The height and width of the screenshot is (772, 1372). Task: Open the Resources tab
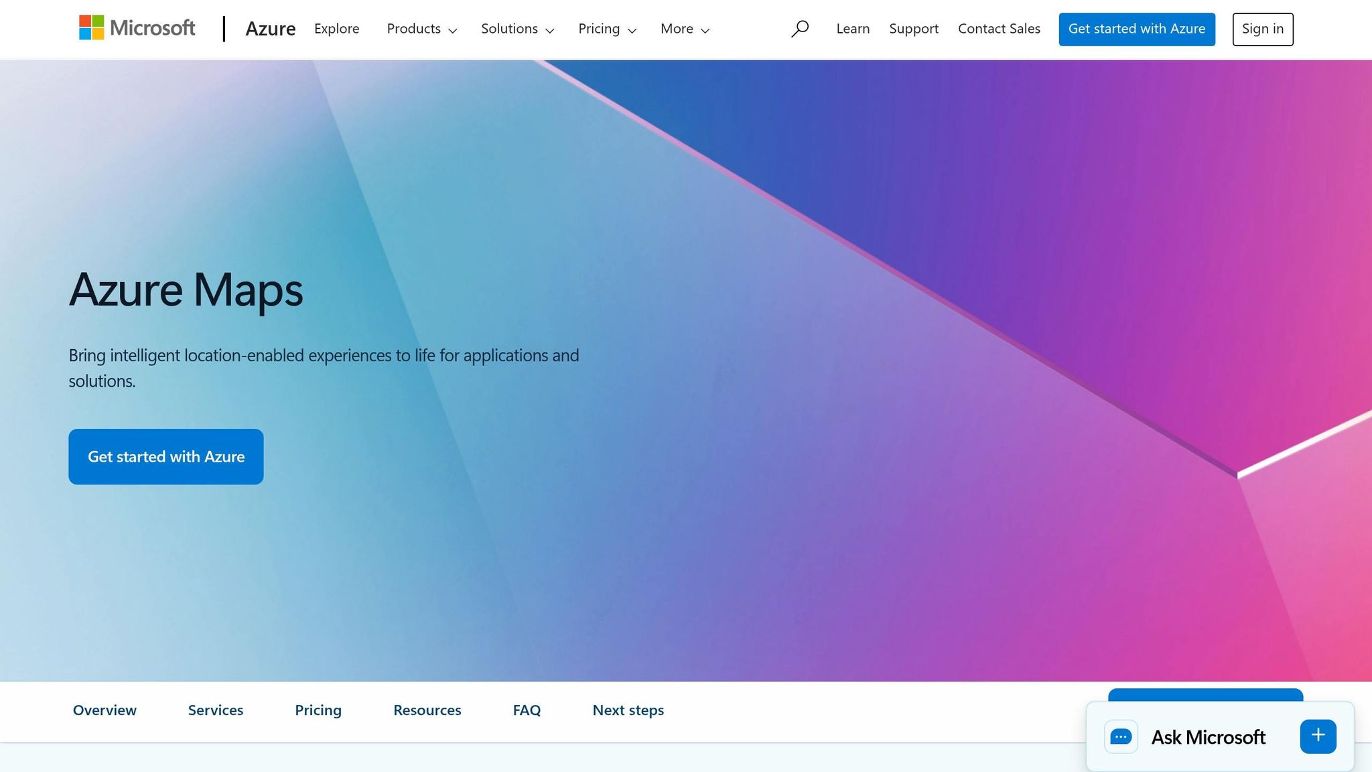click(x=427, y=710)
